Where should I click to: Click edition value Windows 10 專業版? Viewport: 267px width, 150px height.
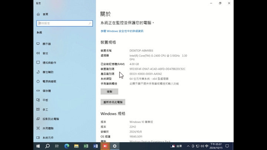point(141,122)
